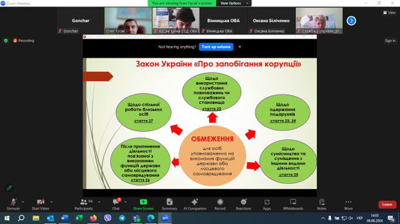Open File Explorer from taskbar
This screenshot has height=224, width=400.
point(35,218)
